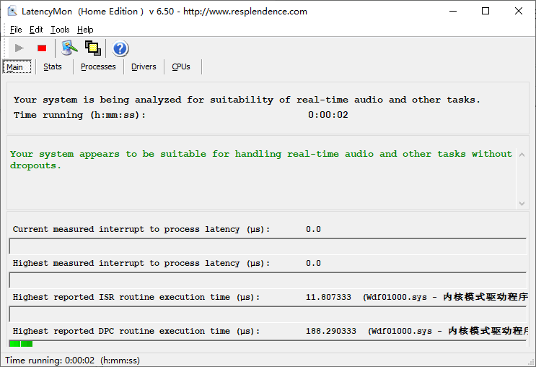This screenshot has height=367, width=536.
Task: Click the overlapping yellow squares toolbar icon
Action: (93, 48)
